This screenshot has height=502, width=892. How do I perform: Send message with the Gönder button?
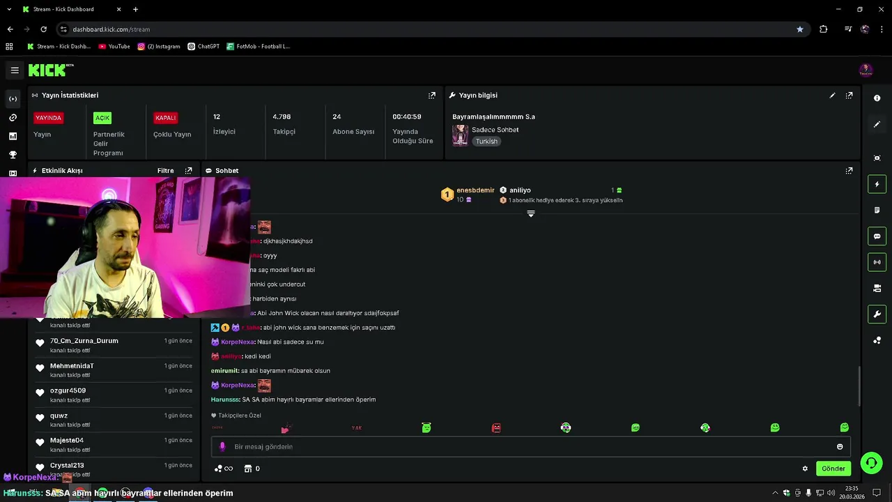point(833,469)
